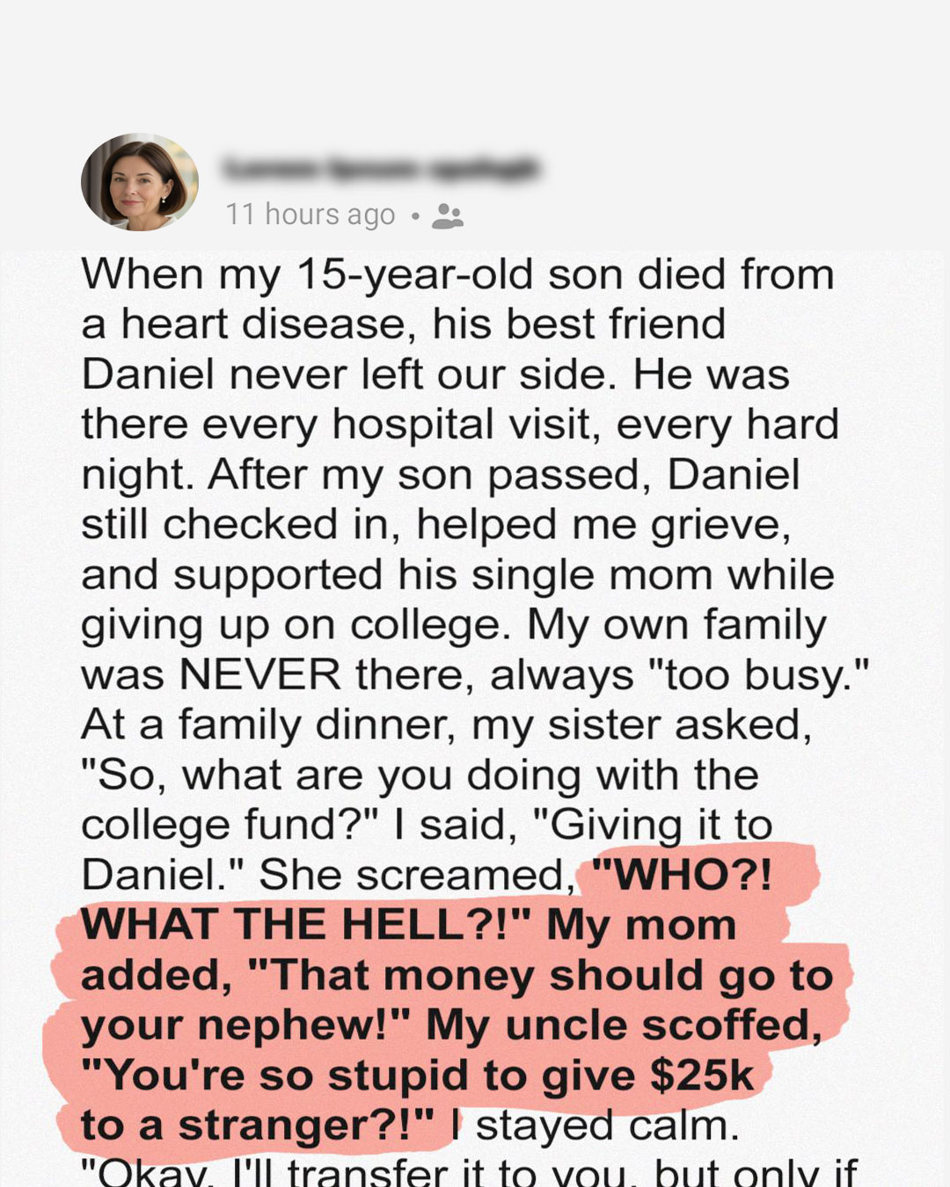Click the "$25k" amount in the post

click(x=702, y=1075)
